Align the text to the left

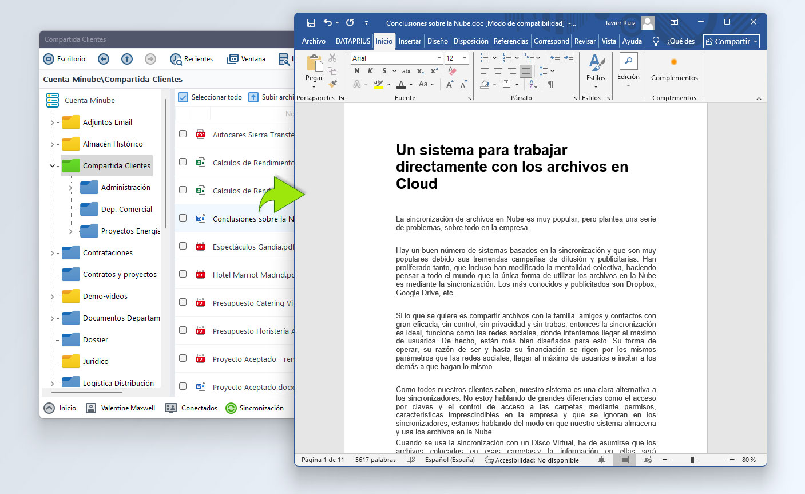point(485,71)
